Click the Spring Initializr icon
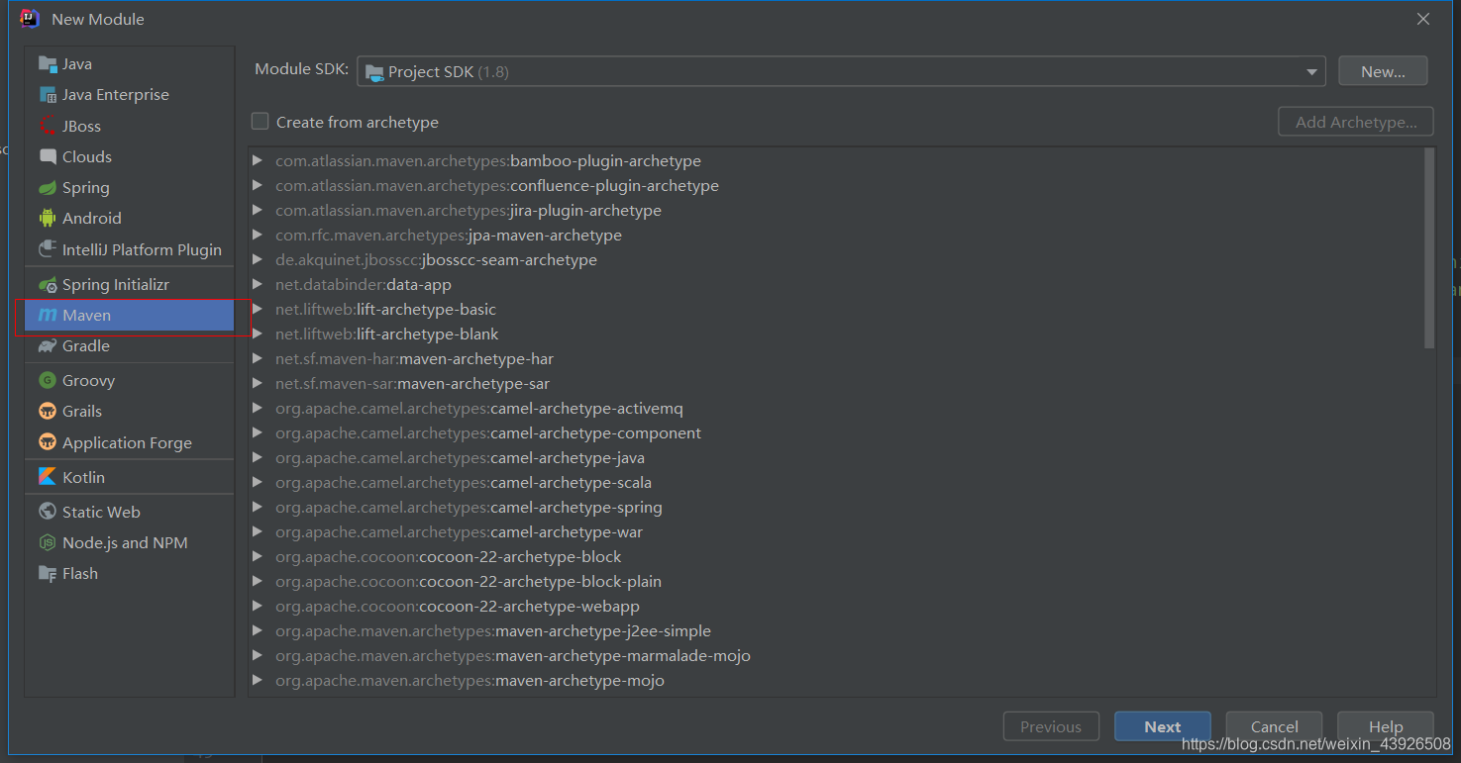 pos(48,285)
